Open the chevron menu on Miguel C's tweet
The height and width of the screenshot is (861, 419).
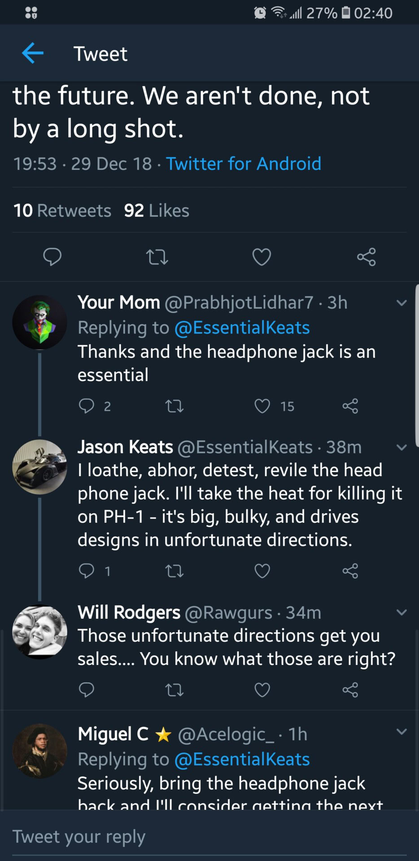[402, 732]
